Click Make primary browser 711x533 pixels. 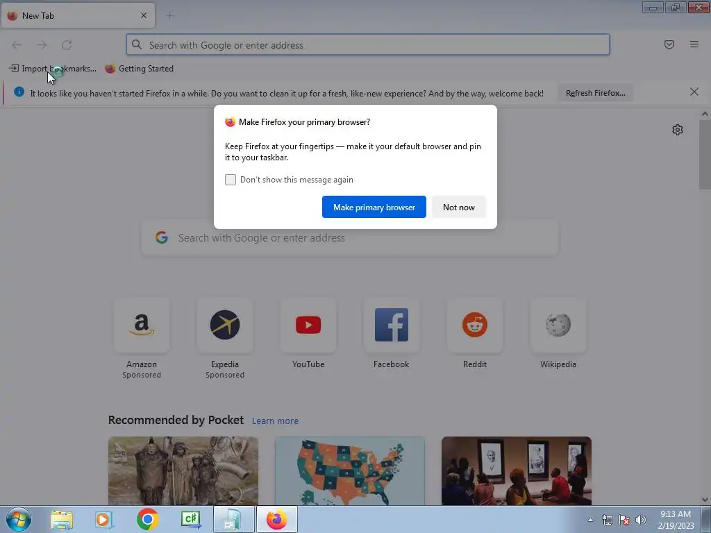coord(374,207)
